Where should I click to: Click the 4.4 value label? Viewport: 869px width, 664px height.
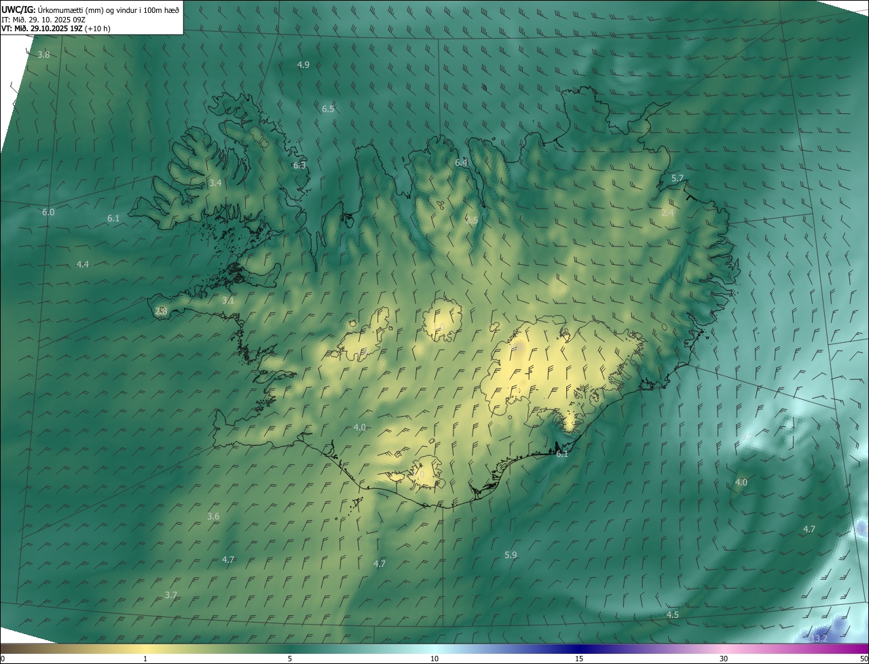tap(83, 264)
